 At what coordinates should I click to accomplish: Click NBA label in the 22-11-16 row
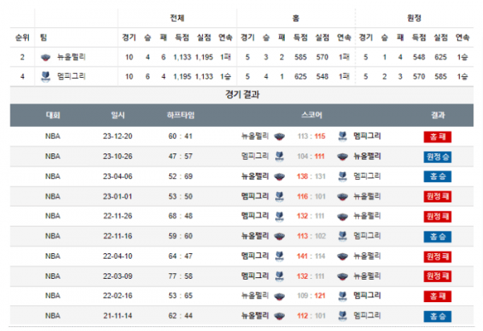pyautogui.click(x=52, y=236)
